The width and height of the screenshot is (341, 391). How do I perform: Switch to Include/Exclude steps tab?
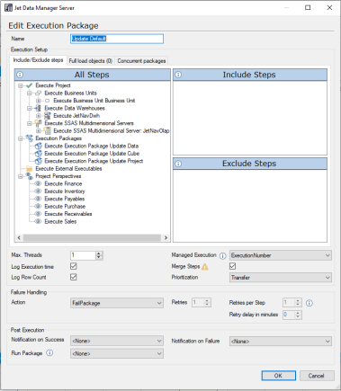click(38, 60)
